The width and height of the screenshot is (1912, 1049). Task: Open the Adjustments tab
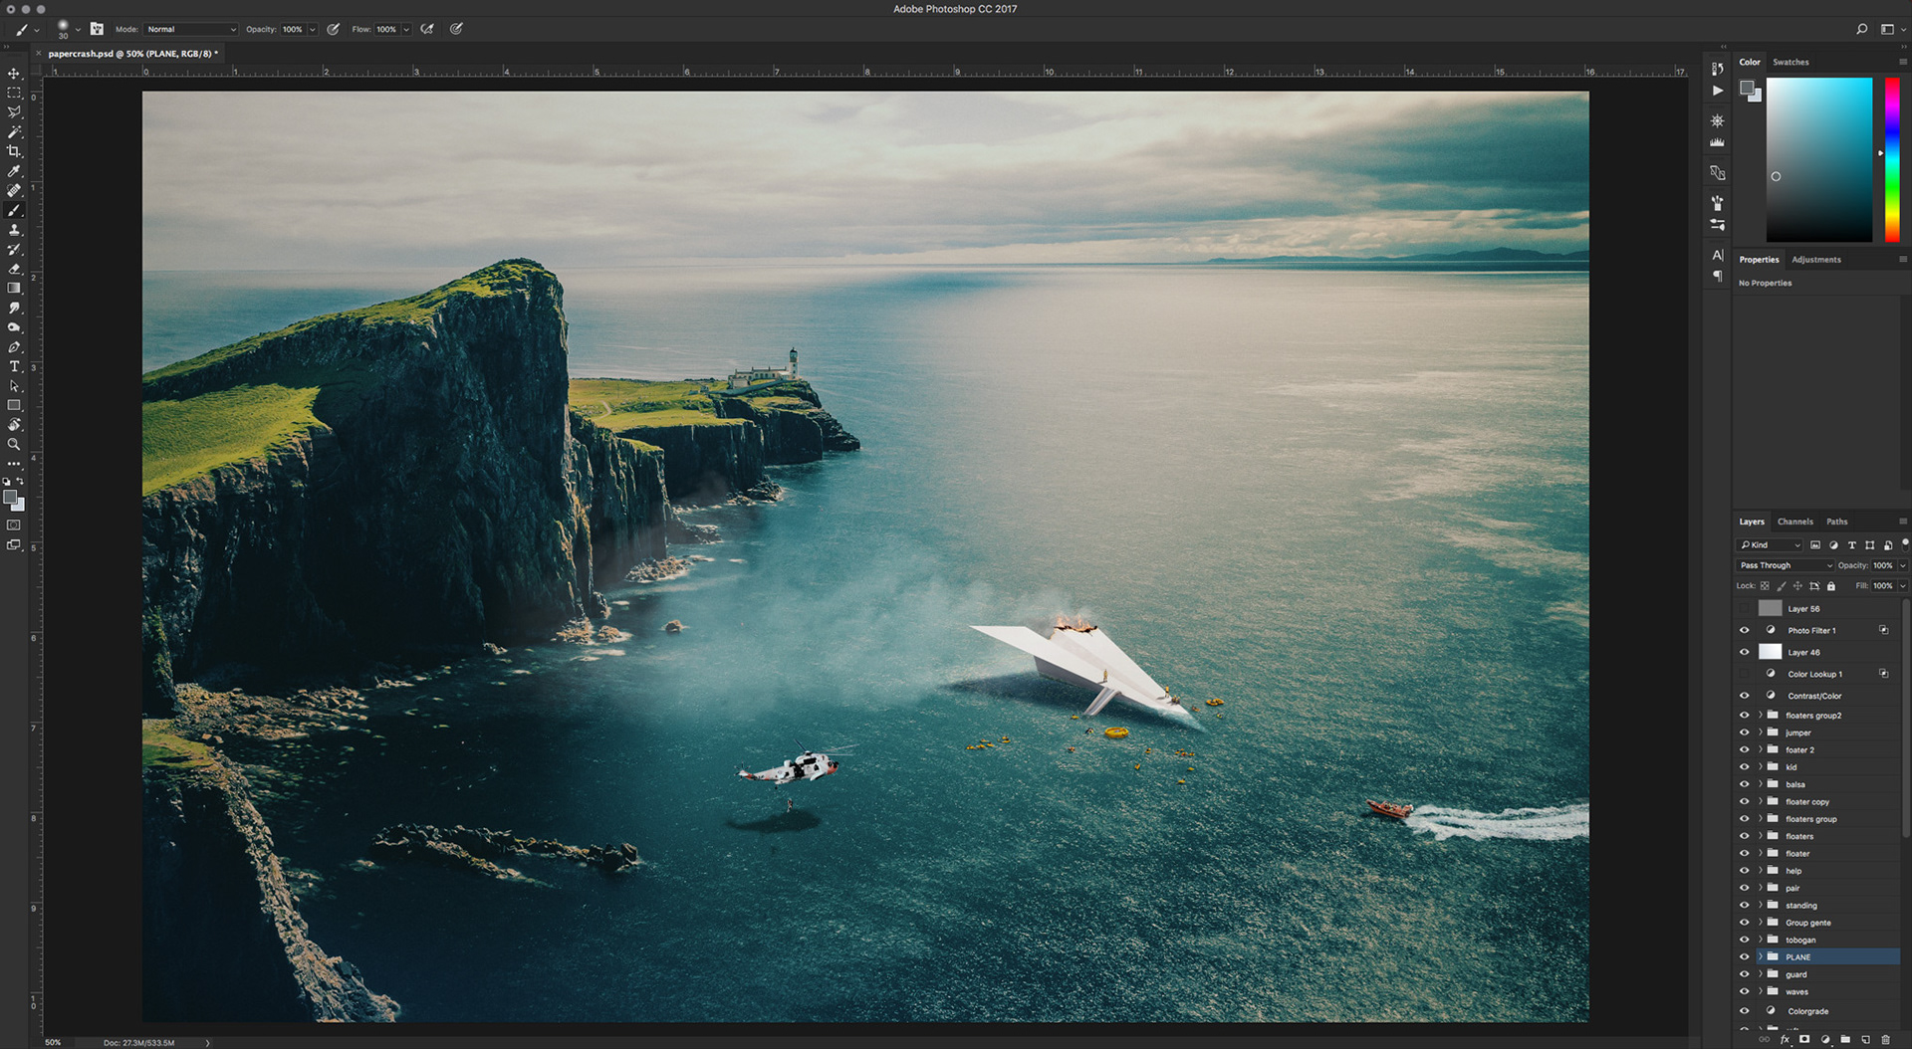(x=1816, y=260)
